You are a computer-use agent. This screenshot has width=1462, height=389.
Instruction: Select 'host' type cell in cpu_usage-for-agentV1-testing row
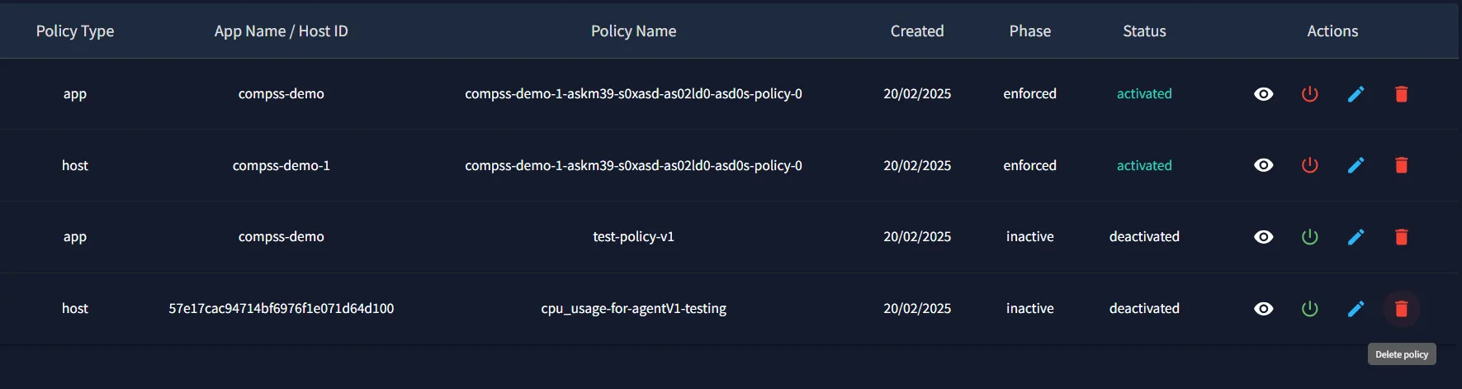[x=75, y=308]
